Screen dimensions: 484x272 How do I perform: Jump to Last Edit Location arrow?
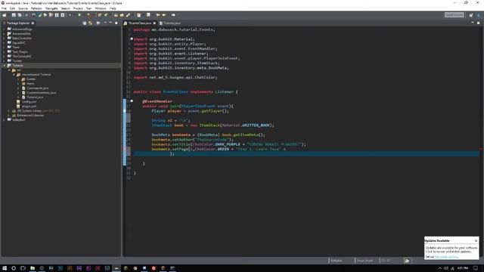158,15
